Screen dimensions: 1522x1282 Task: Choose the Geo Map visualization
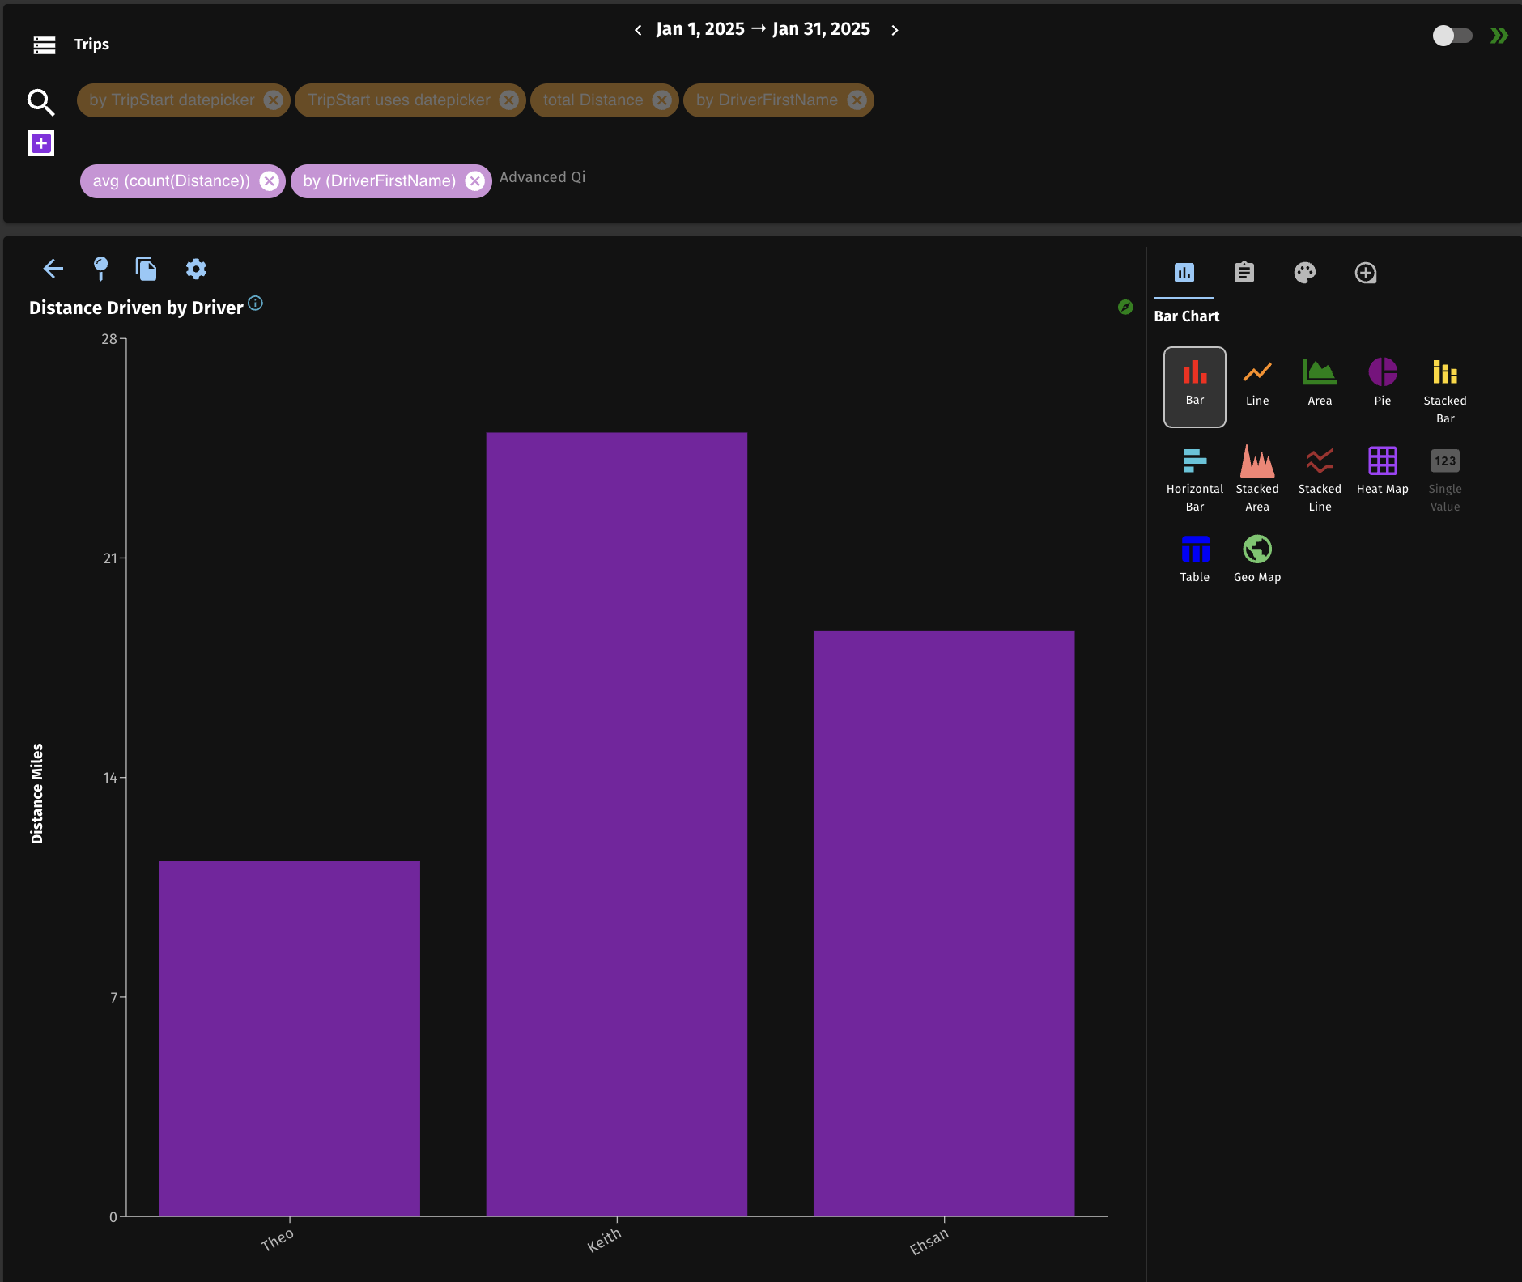pyautogui.click(x=1256, y=558)
